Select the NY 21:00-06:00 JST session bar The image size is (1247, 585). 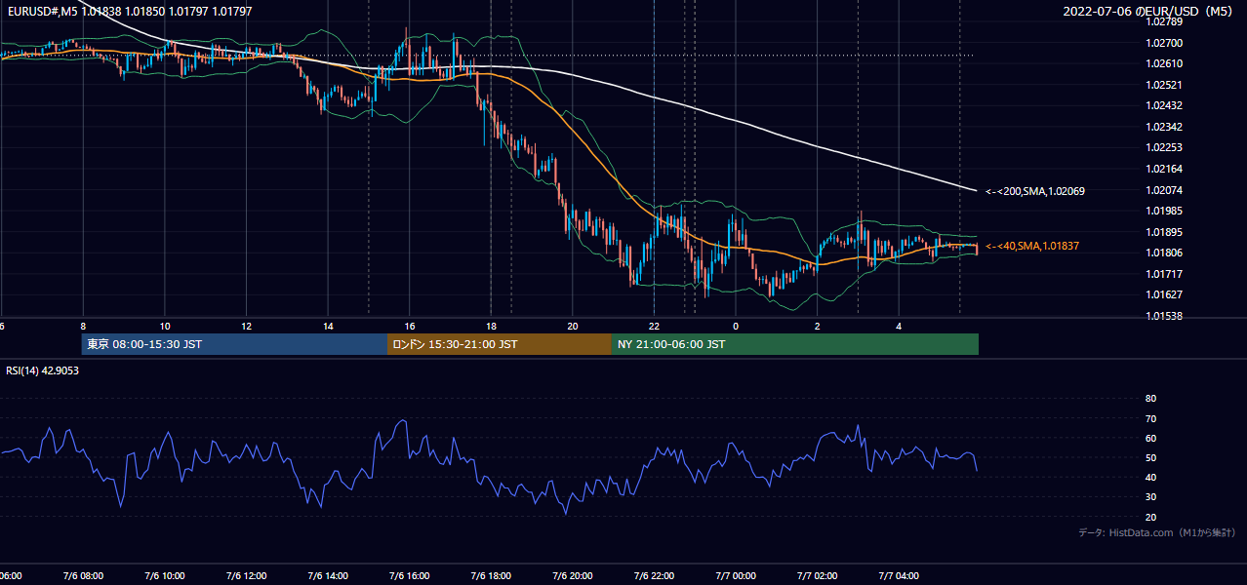(x=795, y=344)
